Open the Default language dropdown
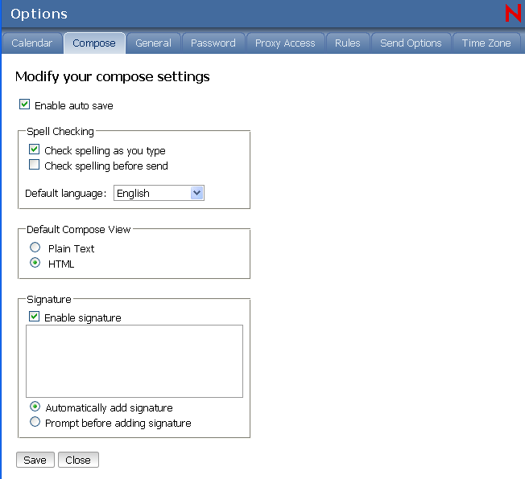 159,193
